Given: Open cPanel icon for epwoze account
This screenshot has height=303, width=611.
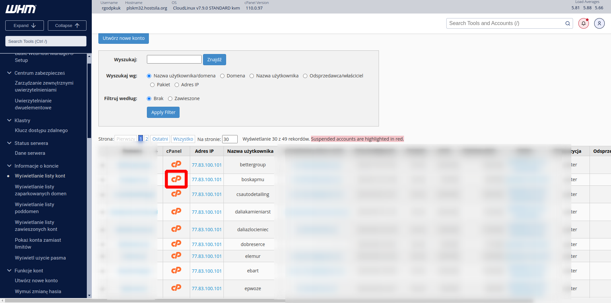Looking at the screenshot, I should [176, 288].
